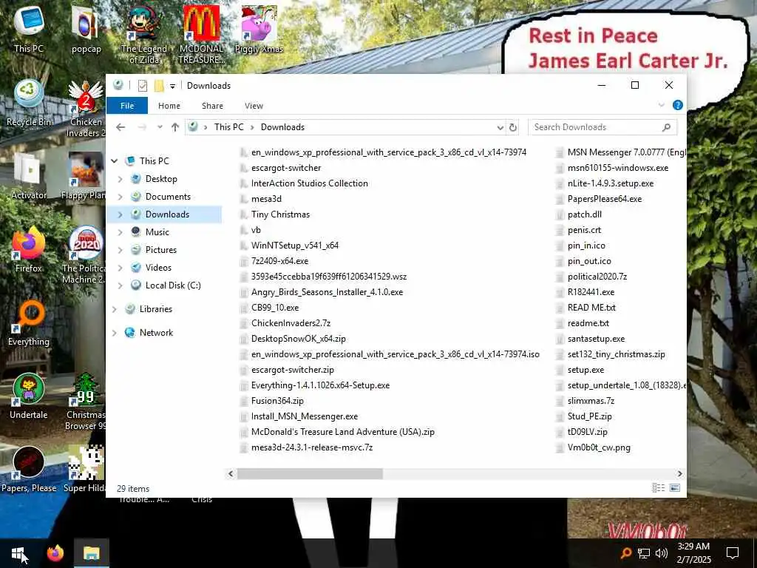Image resolution: width=757 pixels, height=568 pixels.
Task: Switch to details view layout
Action: [x=659, y=488]
